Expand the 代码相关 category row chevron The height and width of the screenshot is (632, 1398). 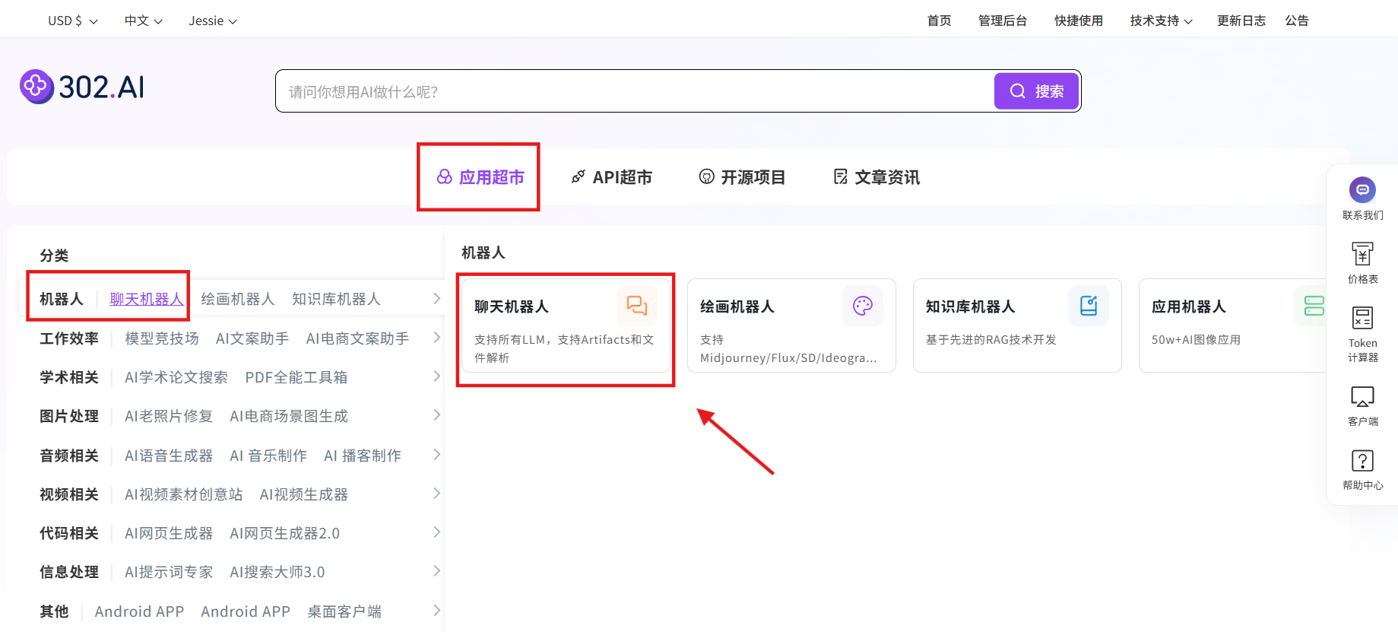436,532
